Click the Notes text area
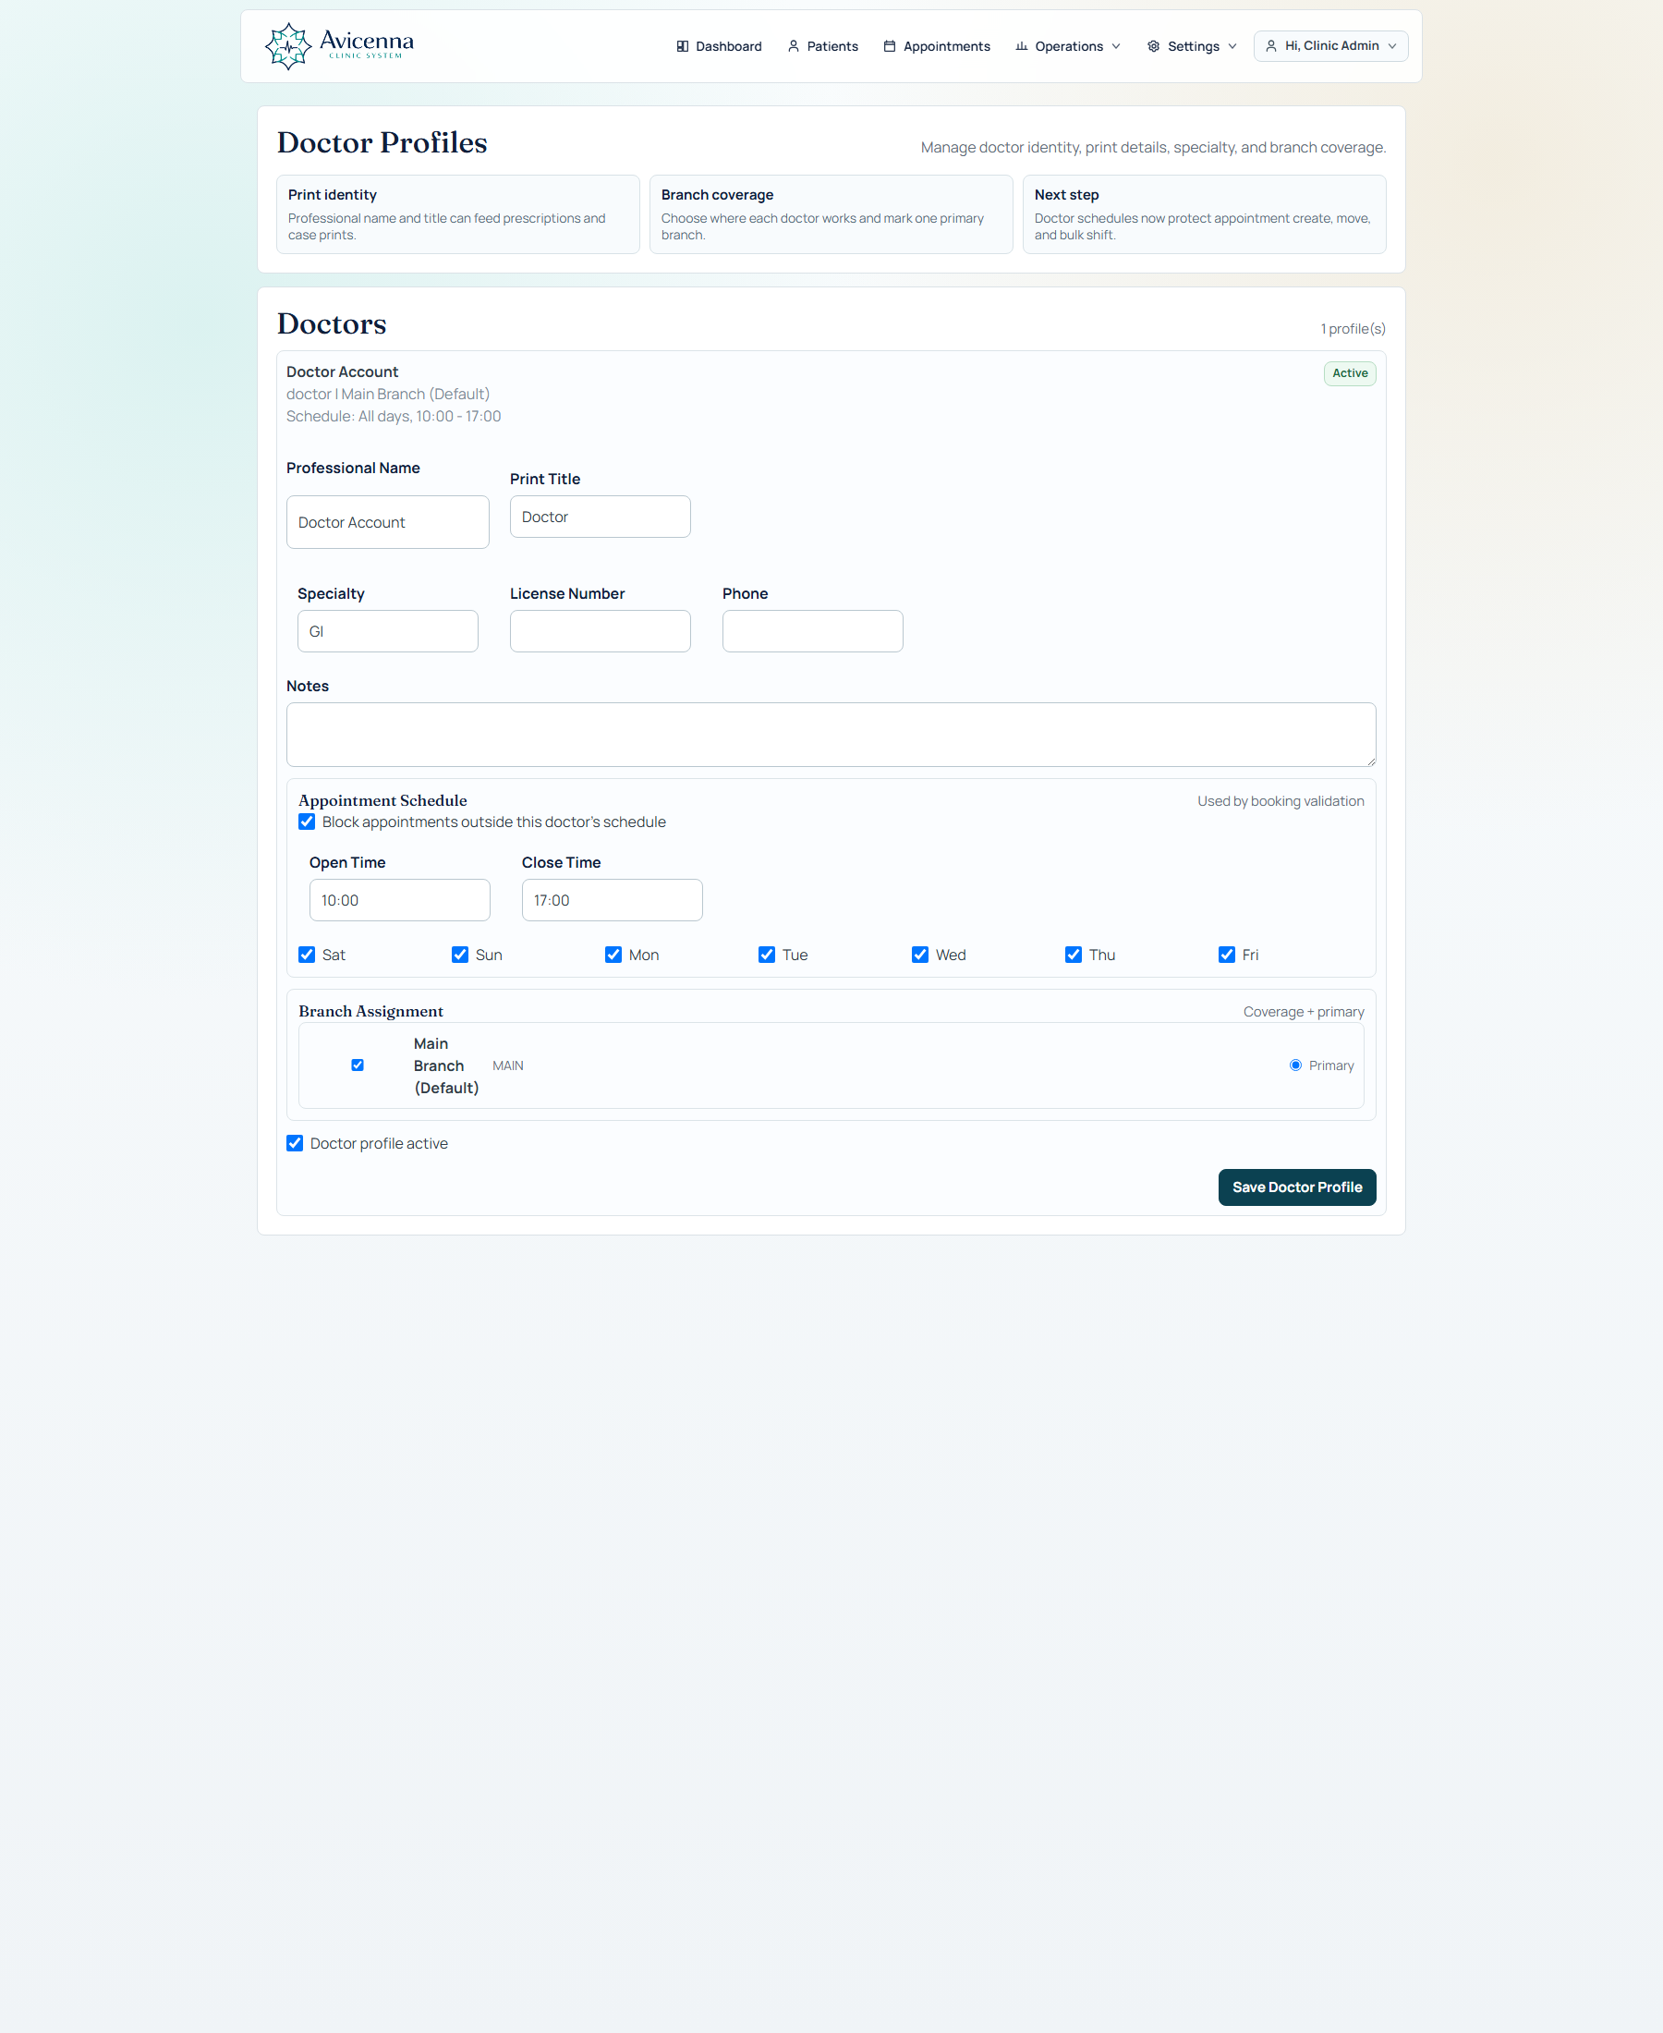This screenshot has height=2033, width=1663. (831, 735)
